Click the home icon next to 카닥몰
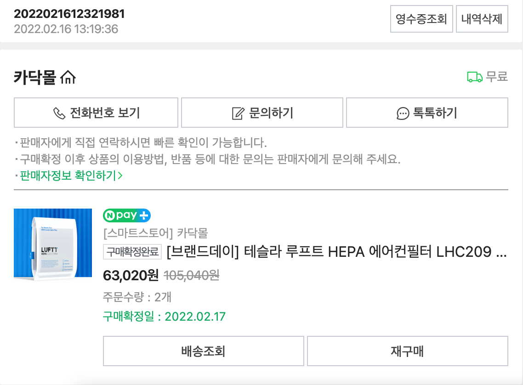Screen dimensions: 523x385 point(68,77)
